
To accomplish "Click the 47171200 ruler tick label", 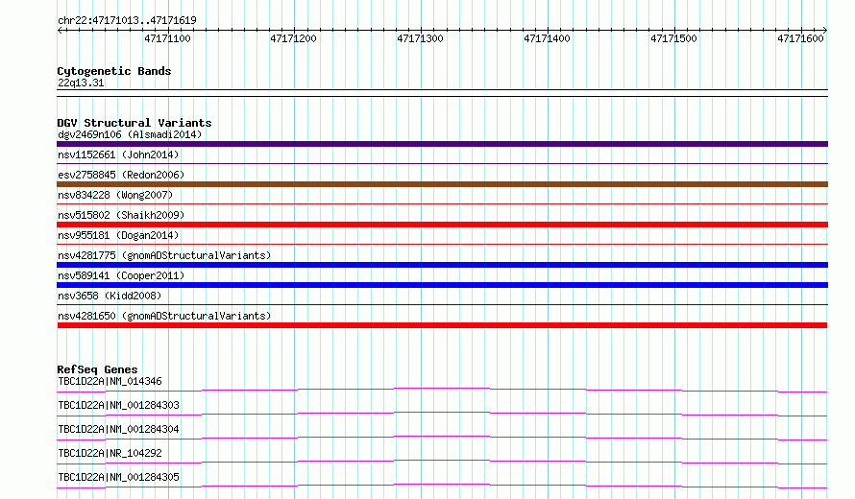I will pos(293,38).
